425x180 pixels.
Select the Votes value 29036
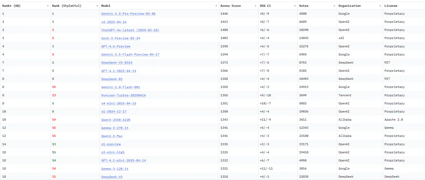pos(304,111)
